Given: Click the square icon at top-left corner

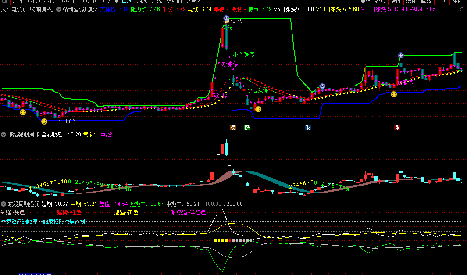Looking at the screenshot, I should (x=4, y=1).
